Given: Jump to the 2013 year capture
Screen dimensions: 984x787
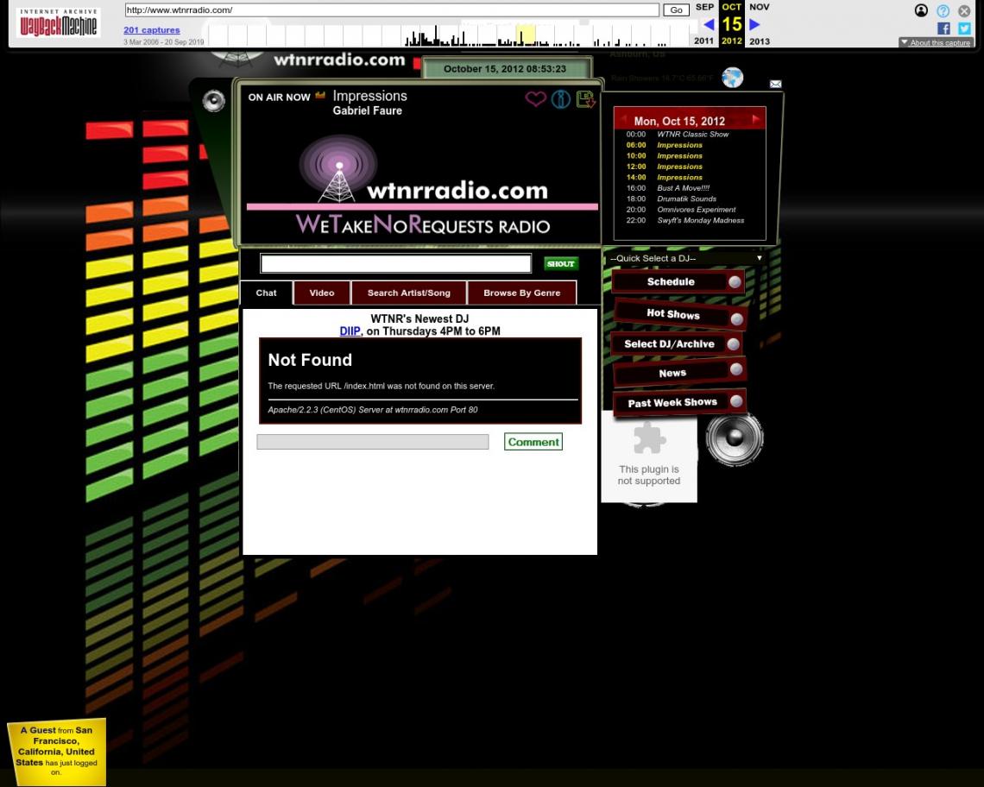Looking at the screenshot, I should 760,41.
